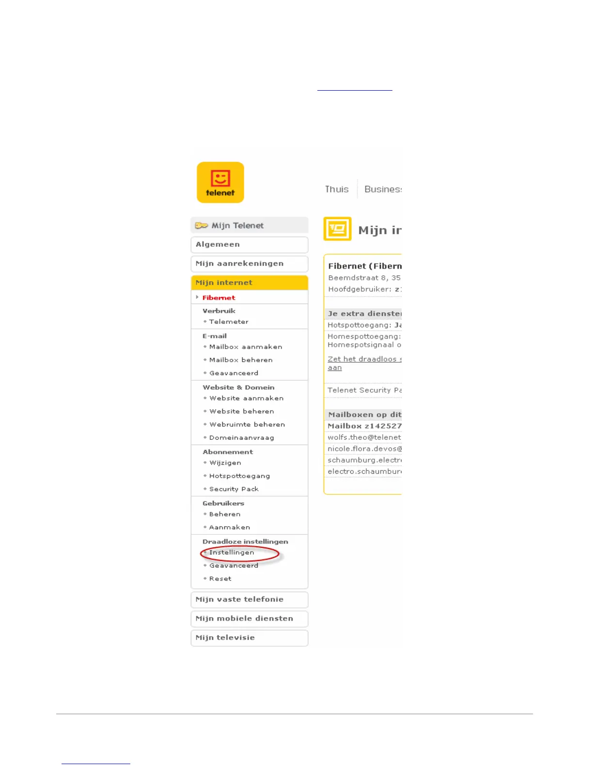Open Telemeter under Verbruik

pyautogui.click(x=229, y=321)
